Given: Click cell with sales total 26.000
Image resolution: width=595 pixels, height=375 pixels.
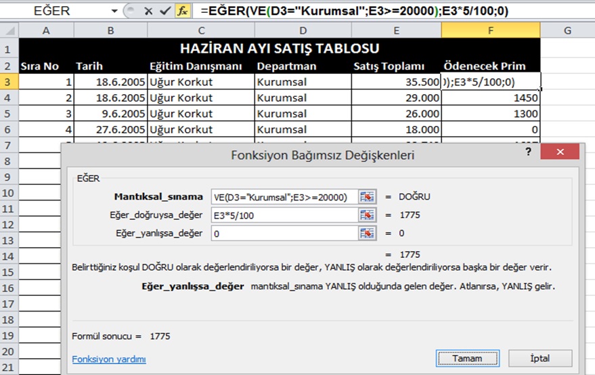Looking at the screenshot, I should coord(396,114).
